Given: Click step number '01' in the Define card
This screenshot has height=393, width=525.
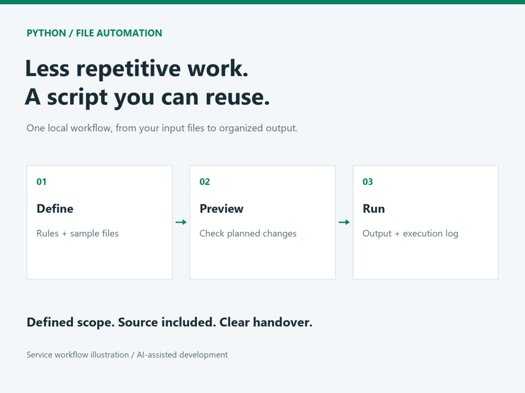Looking at the screenshot, I should [41, 182].
